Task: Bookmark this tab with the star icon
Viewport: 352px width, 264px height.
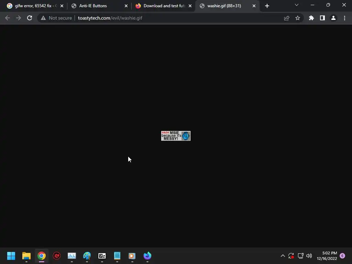Action: (x=298, y=18)
